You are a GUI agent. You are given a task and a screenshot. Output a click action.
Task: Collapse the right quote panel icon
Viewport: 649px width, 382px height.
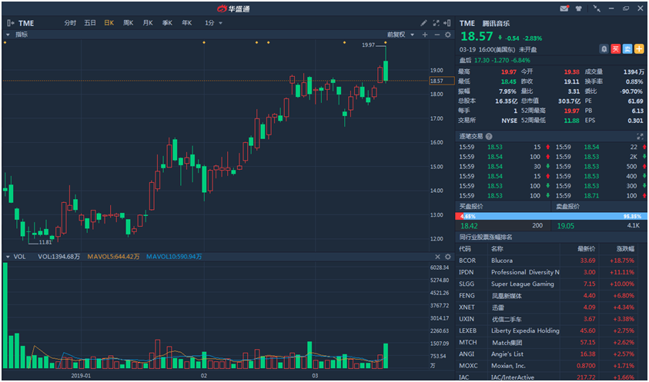(447, 23)
